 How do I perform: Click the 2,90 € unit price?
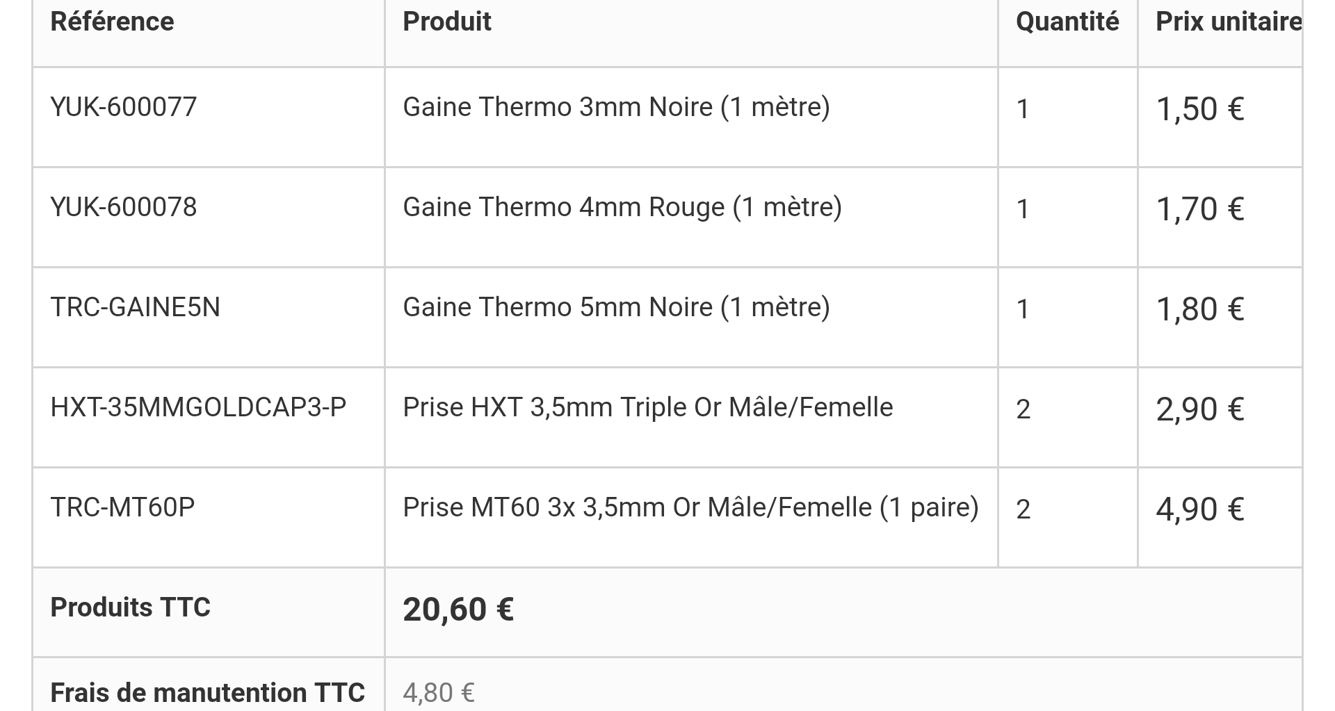pyautogui.click(x=1199, y=409)
